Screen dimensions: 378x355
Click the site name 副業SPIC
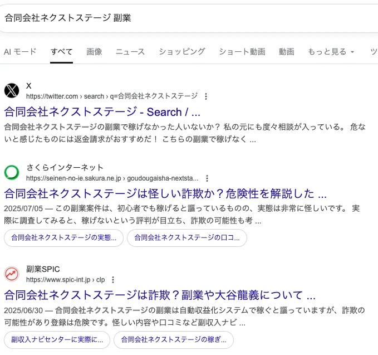43,269
